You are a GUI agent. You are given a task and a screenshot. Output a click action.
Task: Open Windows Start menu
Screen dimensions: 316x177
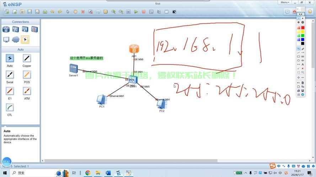(5, 173)
